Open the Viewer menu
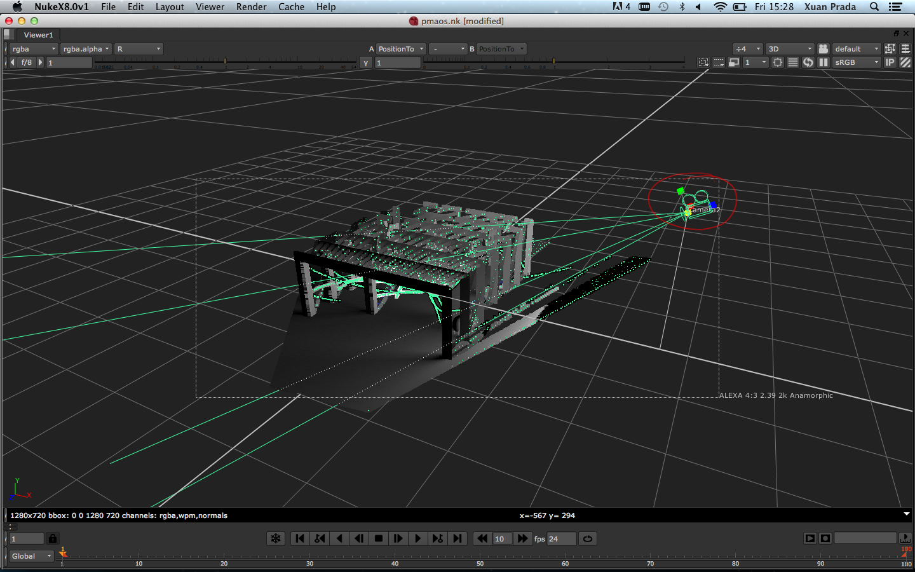This screenshot has width=915, height=572. (x=210, y=7)
